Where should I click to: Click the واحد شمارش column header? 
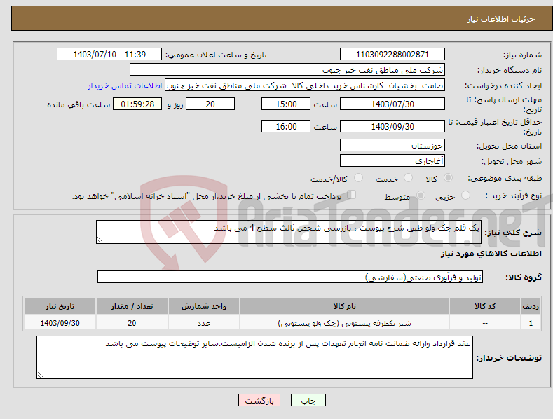pyautogui.click(x=204, y=306)
